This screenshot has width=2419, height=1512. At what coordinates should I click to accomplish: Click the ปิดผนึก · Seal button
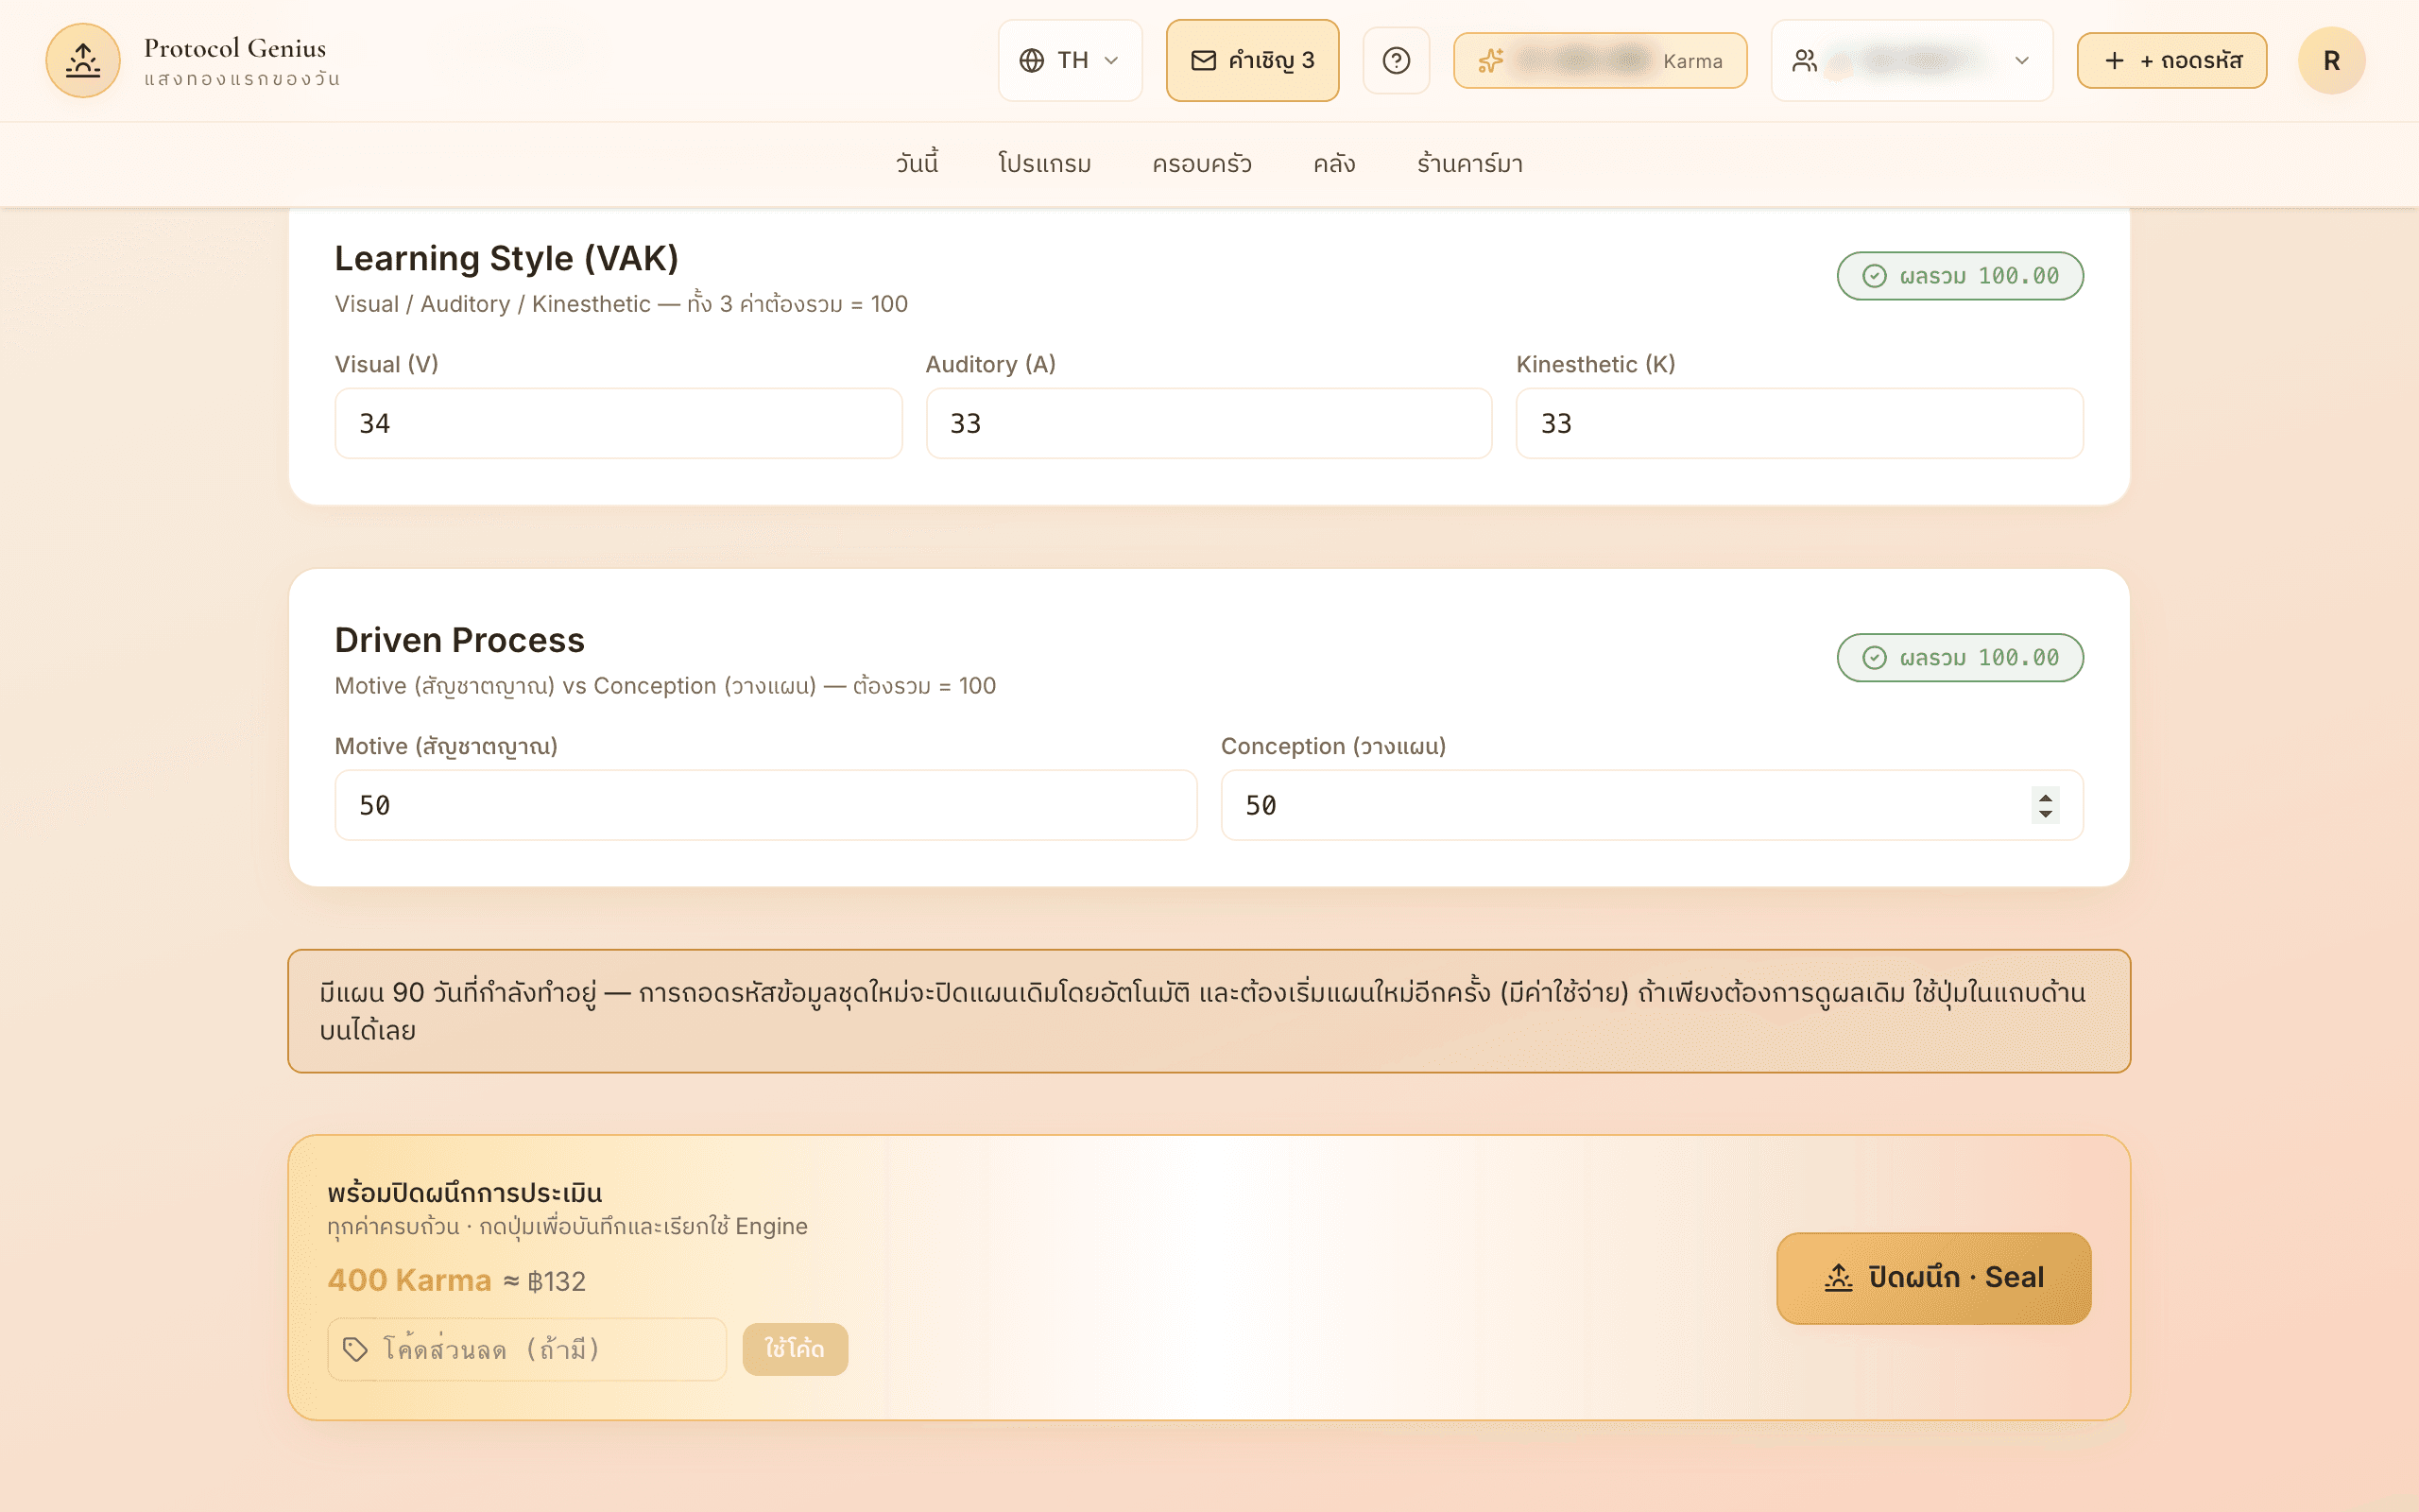pos(1933,1278)
